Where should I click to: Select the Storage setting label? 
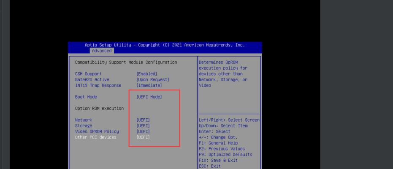click(x=84, y=125)
